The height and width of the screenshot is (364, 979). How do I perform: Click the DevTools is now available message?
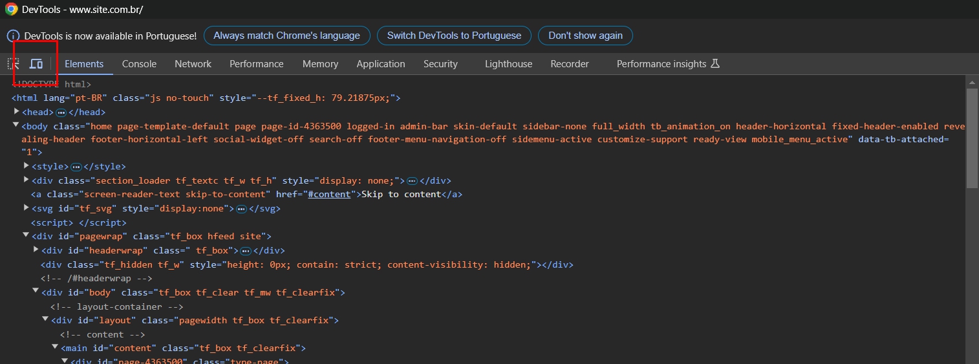click(x=111, y=36)
